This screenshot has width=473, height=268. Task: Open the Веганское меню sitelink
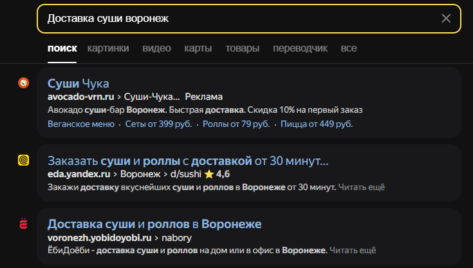81,124
